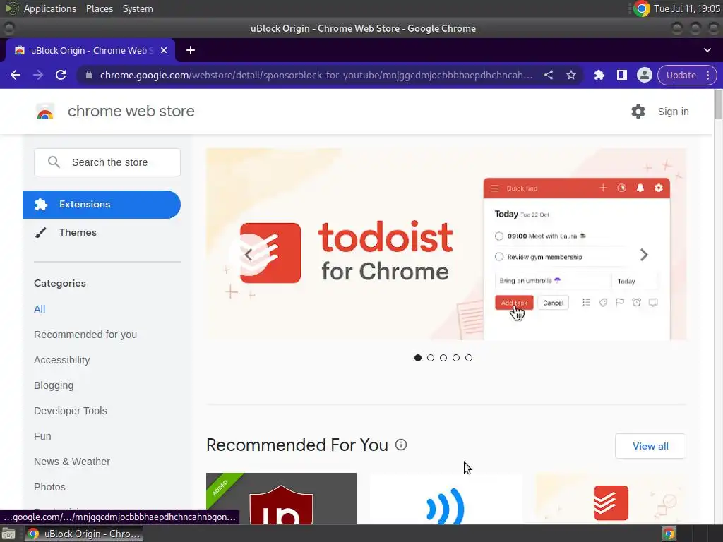The image size is (723, 542).
Task: Select the fourth carousel dot
Action: [456, 358]
